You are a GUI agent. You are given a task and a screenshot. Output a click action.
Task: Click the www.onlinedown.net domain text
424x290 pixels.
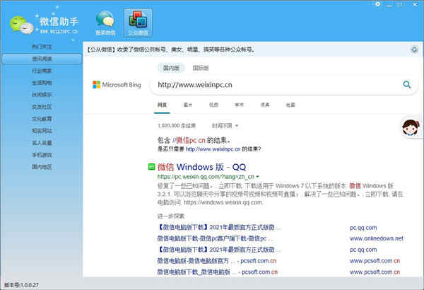click(377, 238)
